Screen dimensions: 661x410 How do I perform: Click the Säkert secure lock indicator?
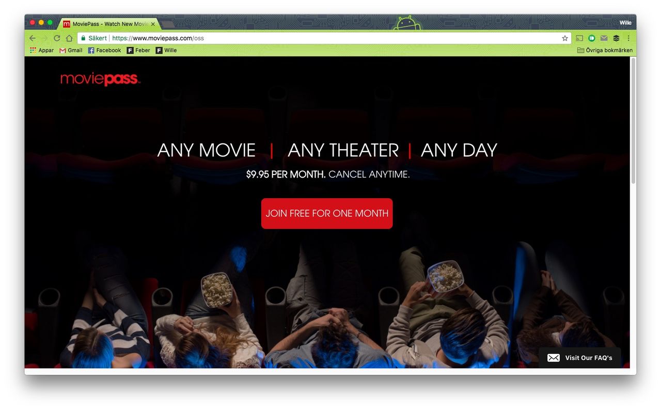coord(94,38)
